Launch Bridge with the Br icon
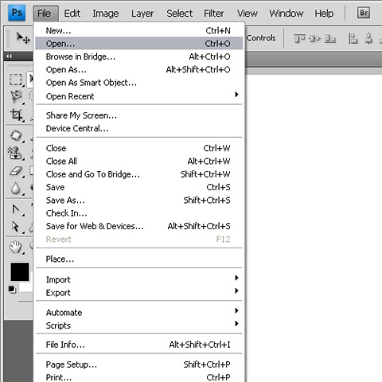 tap(364, 13)
